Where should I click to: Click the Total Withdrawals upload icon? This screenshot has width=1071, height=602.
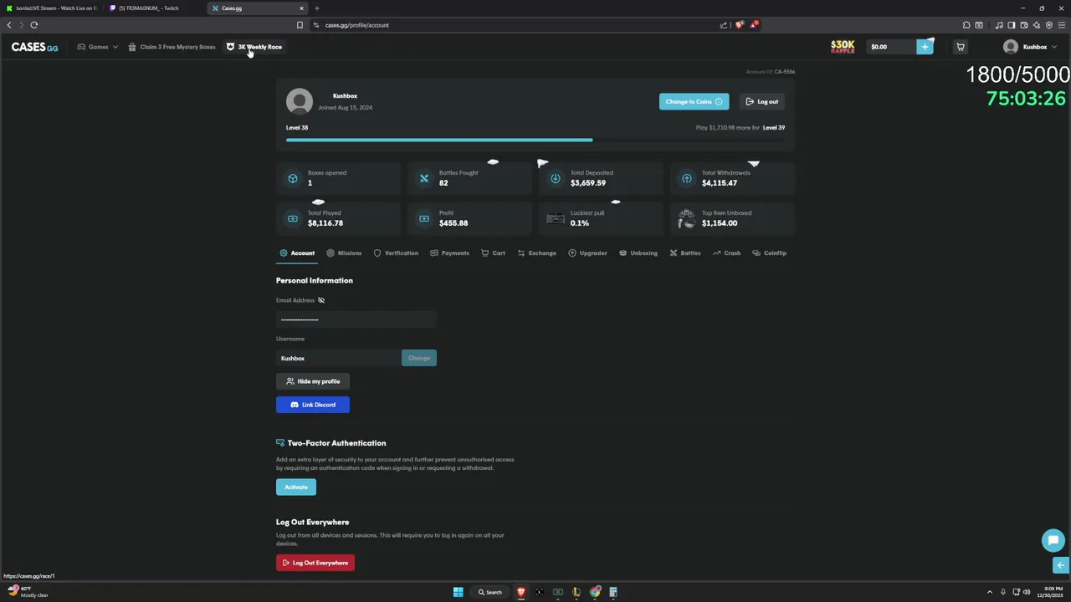coord(687,178)
